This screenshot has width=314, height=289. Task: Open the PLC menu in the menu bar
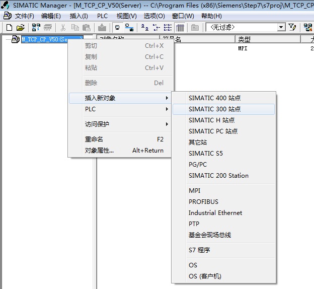pos(102,16)
